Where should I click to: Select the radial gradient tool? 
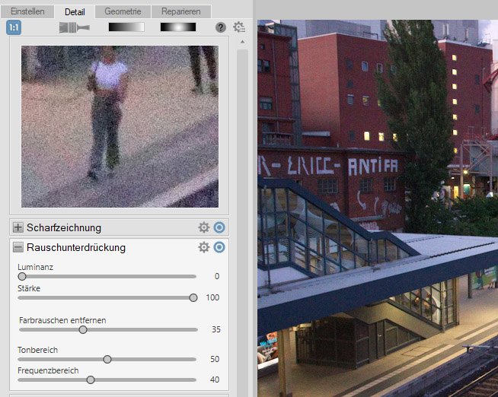(177, 27)
